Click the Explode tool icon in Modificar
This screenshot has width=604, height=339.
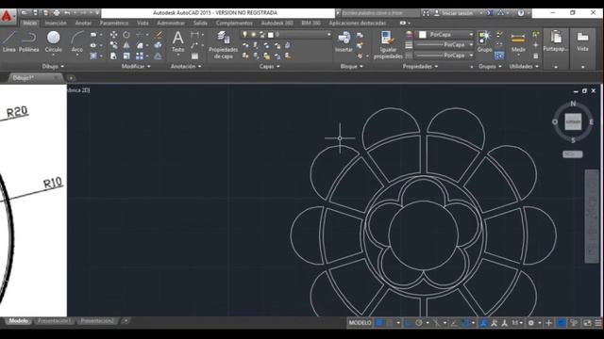(159, 45)
